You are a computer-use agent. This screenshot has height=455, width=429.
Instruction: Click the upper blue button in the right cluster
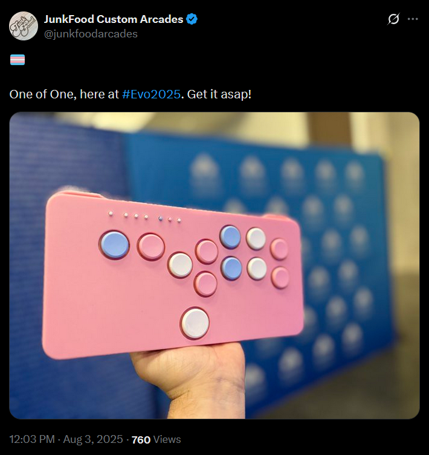230,237
